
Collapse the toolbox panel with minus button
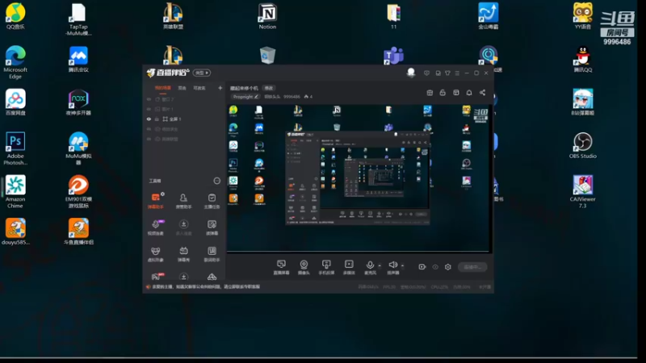click(216, 181)
